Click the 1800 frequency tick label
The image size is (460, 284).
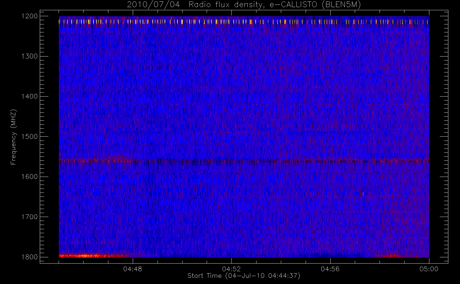pyautogui.click(x=30, y=257)
